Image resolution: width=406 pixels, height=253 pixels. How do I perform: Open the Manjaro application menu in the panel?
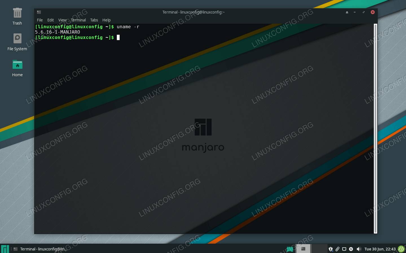click(x=5, y=249)
